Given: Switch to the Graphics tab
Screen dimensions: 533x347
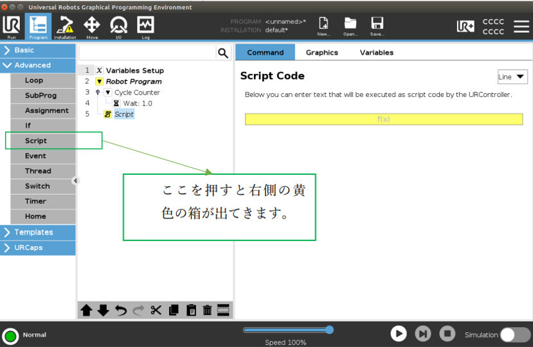Looking at the screenshot, I should point(322,53).
